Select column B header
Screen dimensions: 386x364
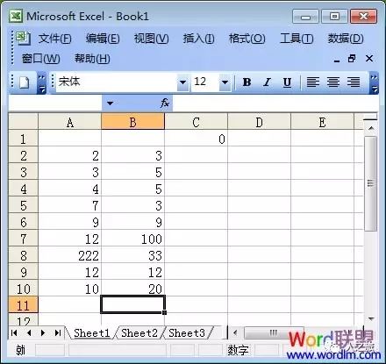(x=132, y=122)
